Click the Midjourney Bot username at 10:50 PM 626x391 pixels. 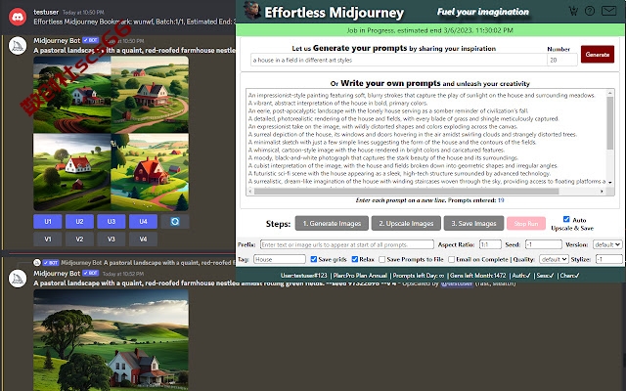[57, 40]
